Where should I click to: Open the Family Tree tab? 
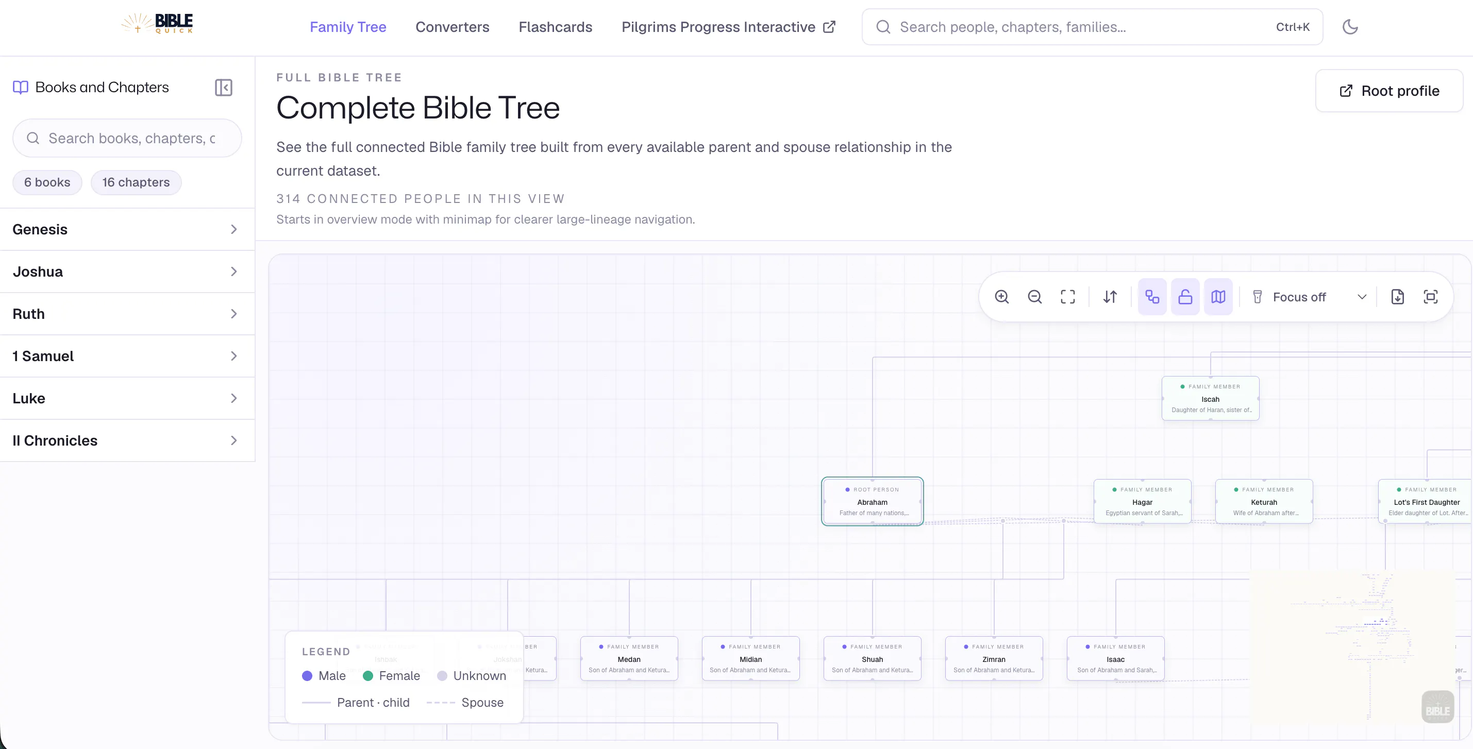click(348, 27)
